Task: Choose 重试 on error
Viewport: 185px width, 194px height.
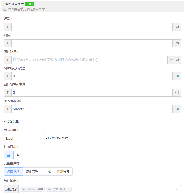Action: 48,171
